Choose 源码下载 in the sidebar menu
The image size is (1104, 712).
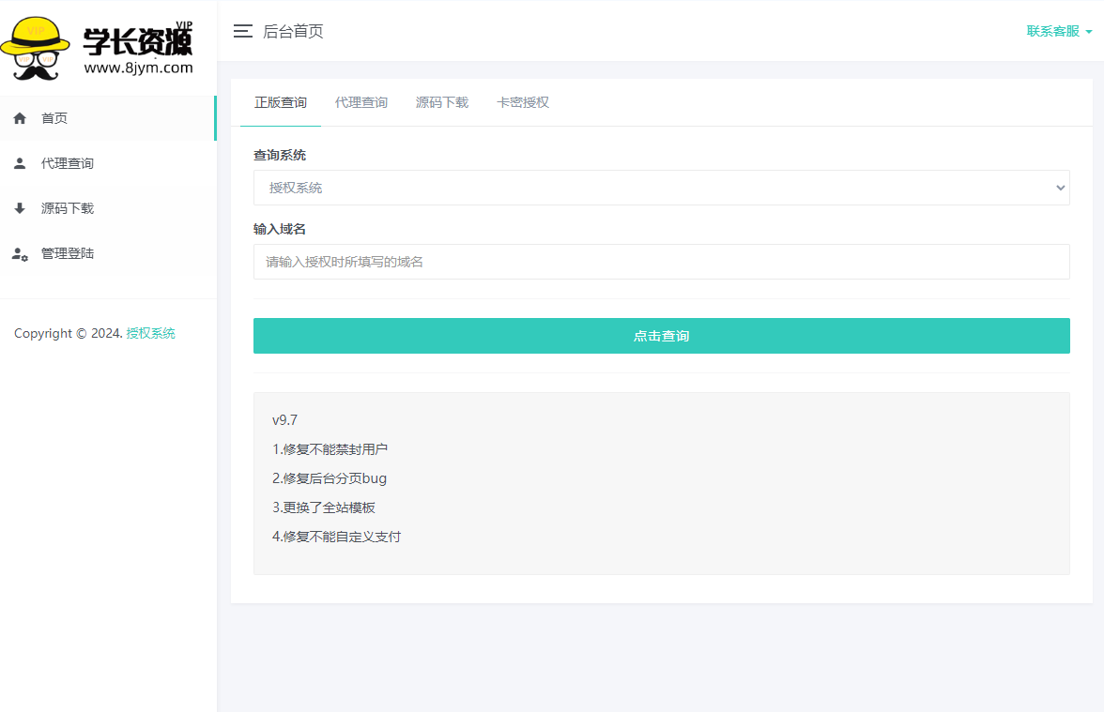(x=68, y=208)
